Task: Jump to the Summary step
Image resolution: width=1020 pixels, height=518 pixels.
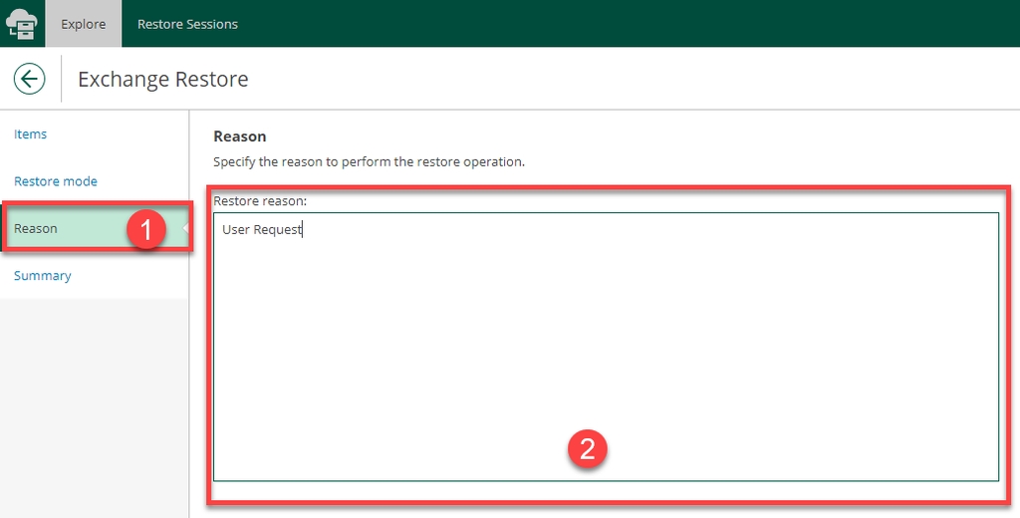Action: 43,276
